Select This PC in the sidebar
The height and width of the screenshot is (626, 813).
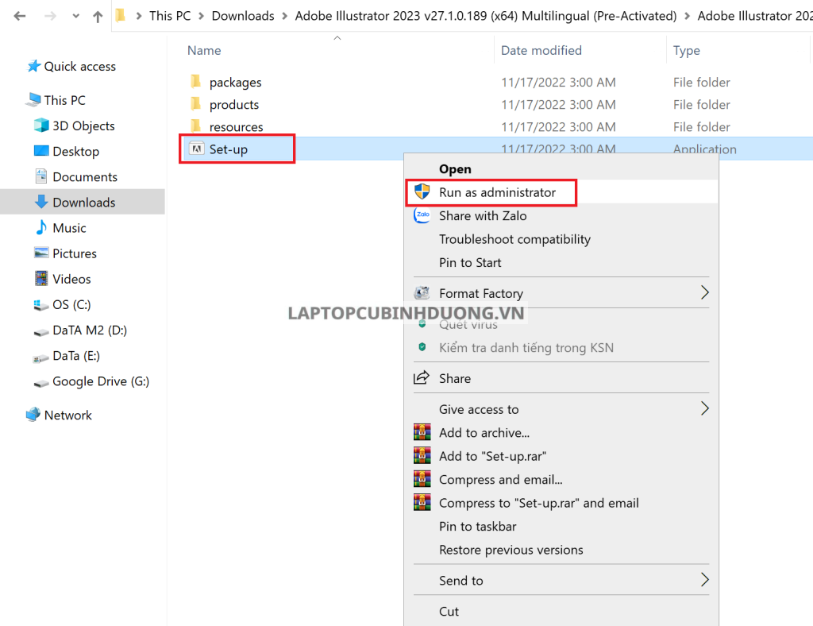(x=65, y=100)
